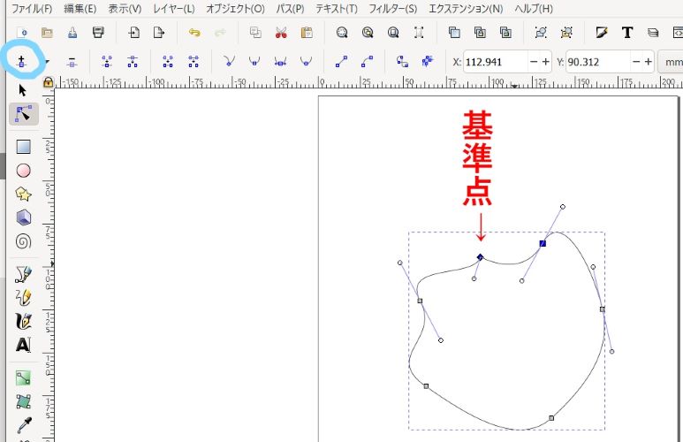
Task: Delete segment between two nodes
Action: (x=194, y=62)
